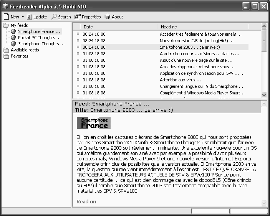270x216 pixels.
Task: Click the Feedreader title bar app icon
Action: pos(5,7)
